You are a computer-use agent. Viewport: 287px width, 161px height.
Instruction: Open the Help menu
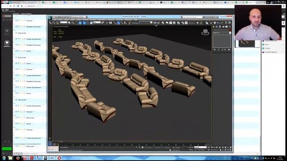click(x=135, y=20)
